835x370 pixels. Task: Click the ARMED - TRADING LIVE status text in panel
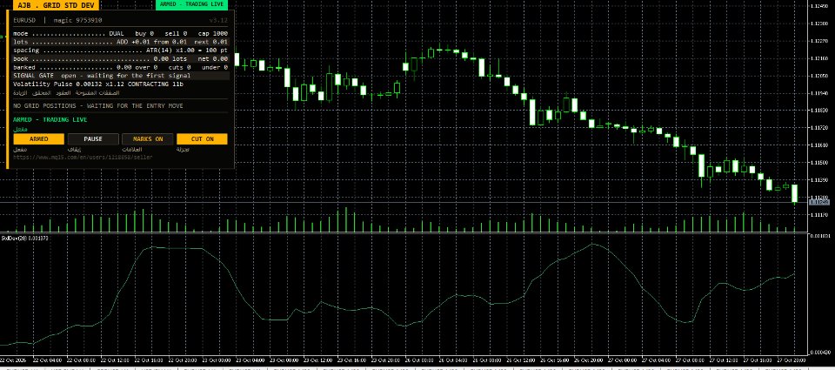(50, 120)
